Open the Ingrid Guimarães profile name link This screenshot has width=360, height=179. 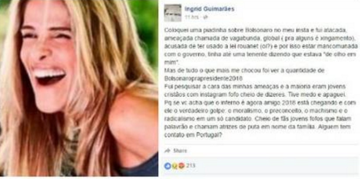[x=209, y=9]
